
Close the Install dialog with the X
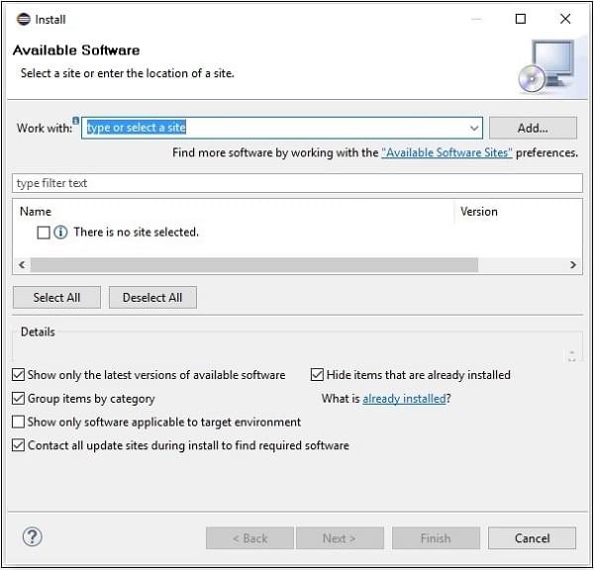coord(565,19)
